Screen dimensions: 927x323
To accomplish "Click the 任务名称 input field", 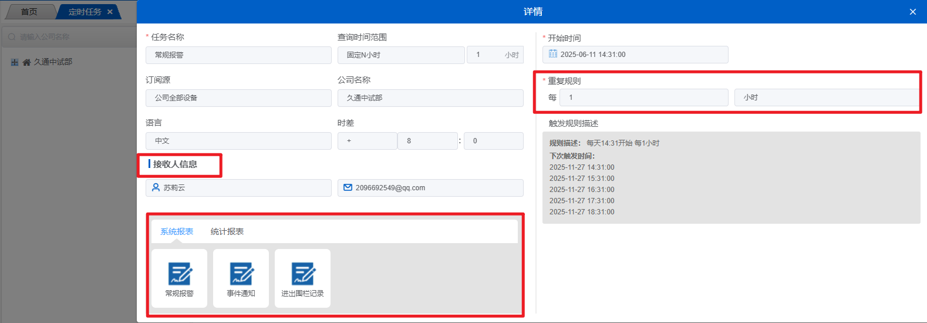I will pos(238,55).
